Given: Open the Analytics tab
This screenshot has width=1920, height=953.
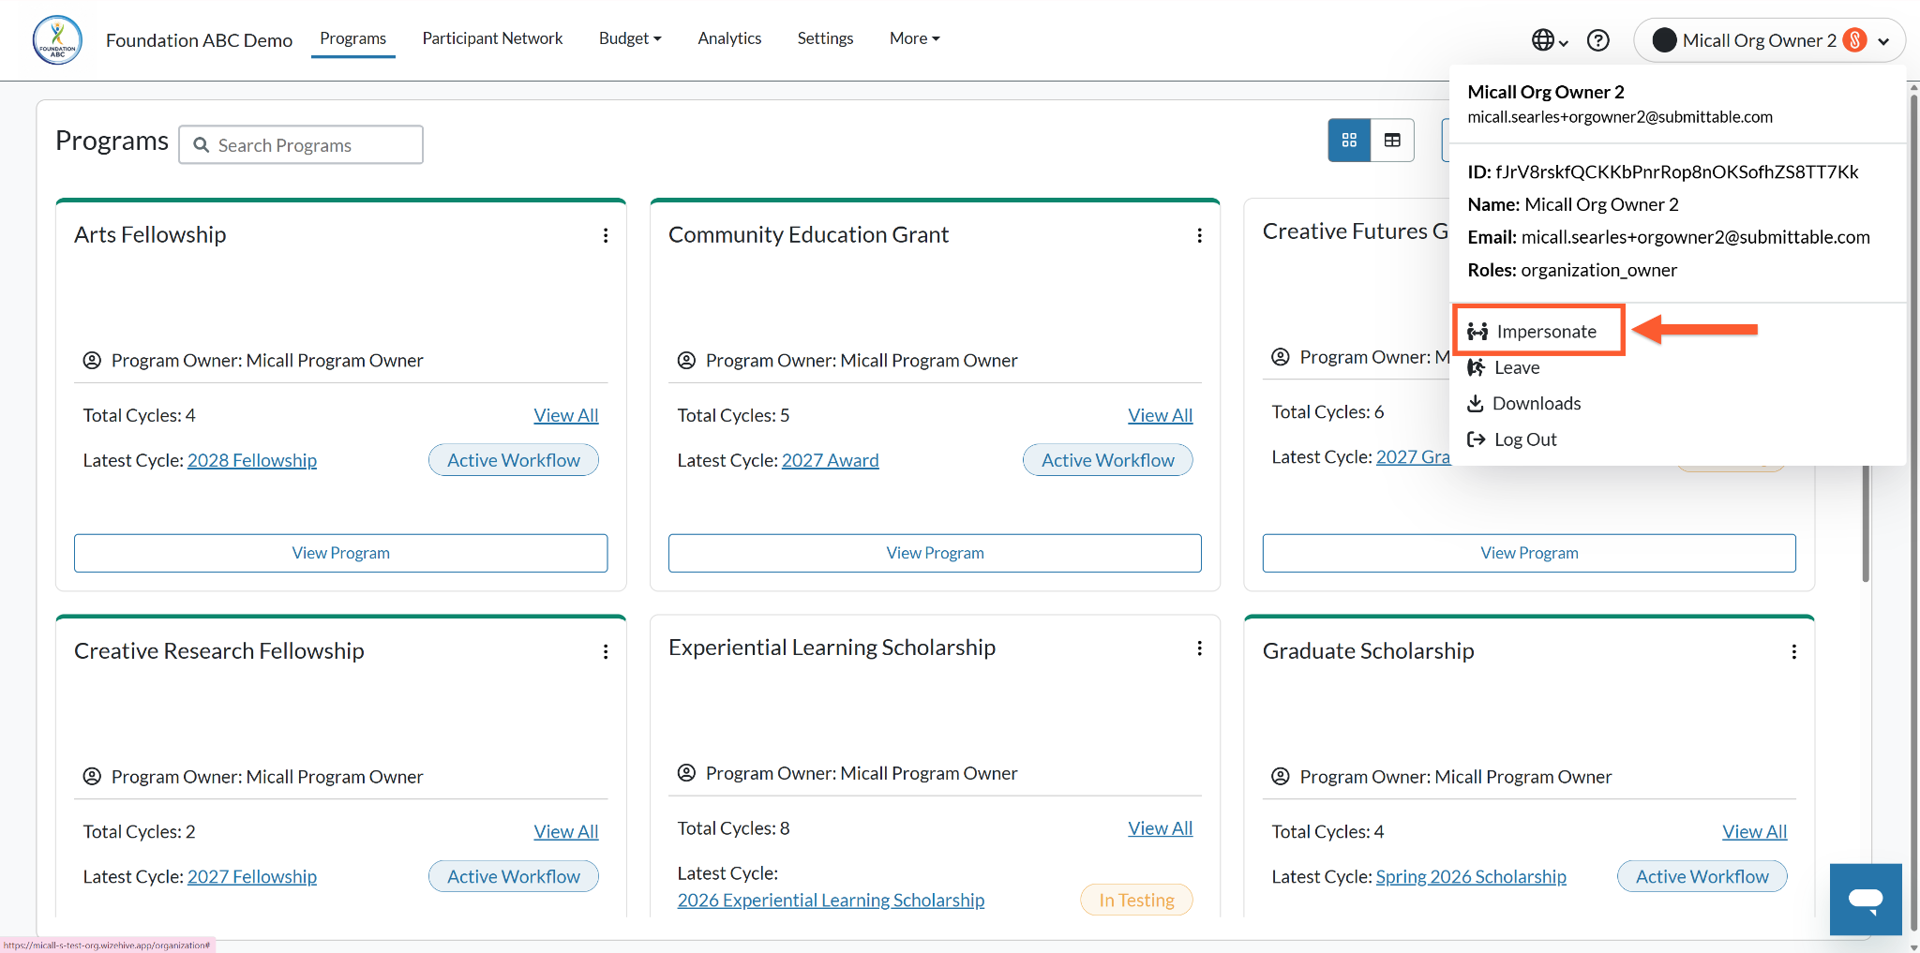Looking at the screenshot, I should 729,38.
